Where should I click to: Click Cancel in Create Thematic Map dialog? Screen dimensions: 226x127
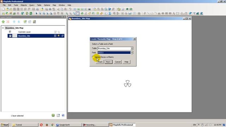(x=118, y=62)
